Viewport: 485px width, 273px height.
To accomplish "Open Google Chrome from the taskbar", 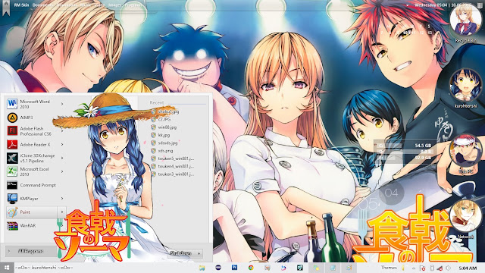I will pos(251,268).
